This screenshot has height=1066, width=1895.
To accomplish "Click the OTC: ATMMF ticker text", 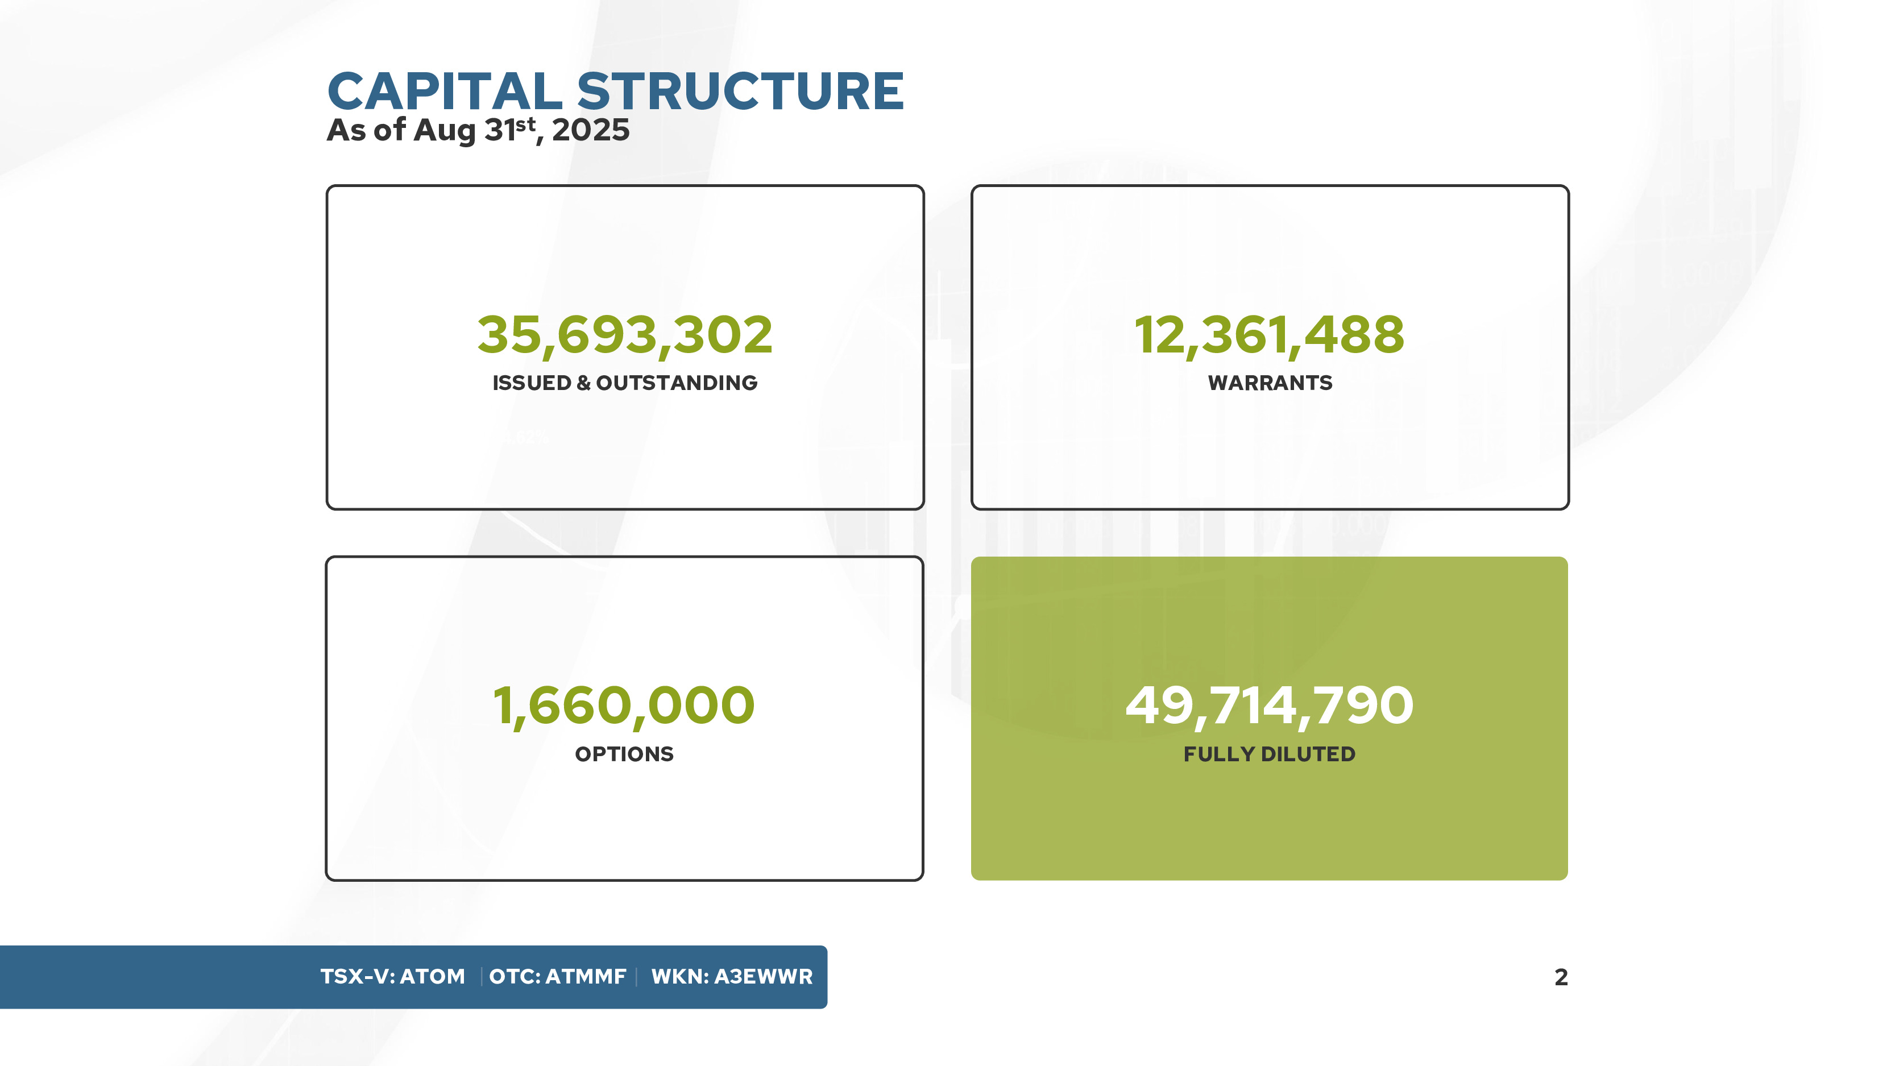I will pyautogui.click(x=558, y=976).
